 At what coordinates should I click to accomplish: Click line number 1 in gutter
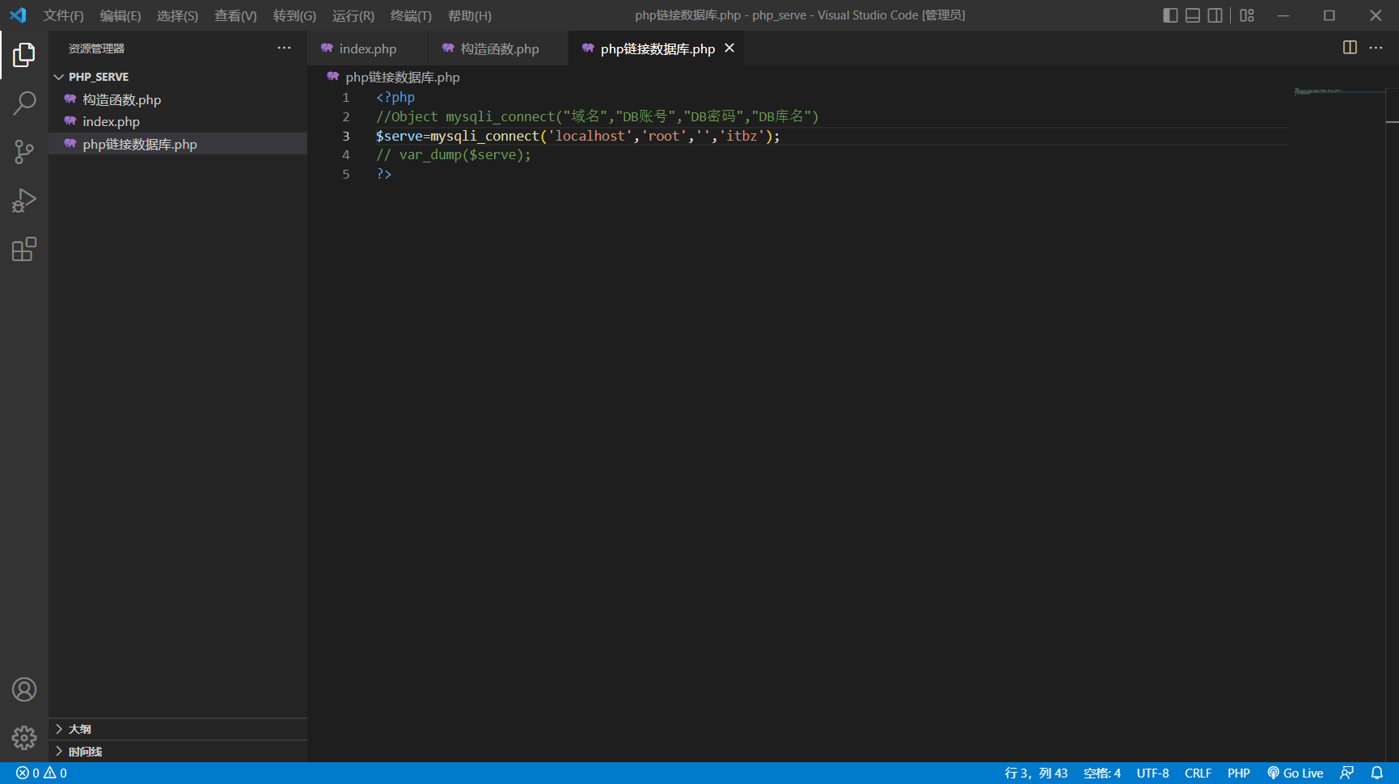click(x=346, y=97)
